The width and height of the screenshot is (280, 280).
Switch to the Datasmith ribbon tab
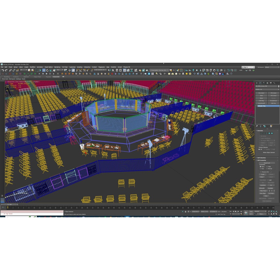56,77
